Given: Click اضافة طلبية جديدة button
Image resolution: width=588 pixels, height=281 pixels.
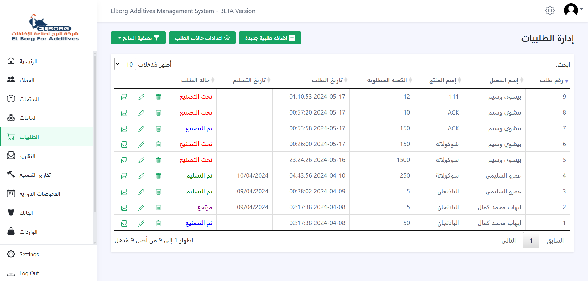Looking at the screenshot, I should pyautogui.click(x=270, y=38).
